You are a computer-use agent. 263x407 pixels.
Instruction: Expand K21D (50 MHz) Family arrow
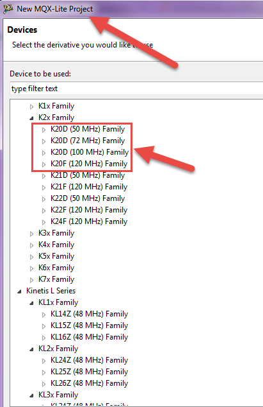[x=44, y=176]
